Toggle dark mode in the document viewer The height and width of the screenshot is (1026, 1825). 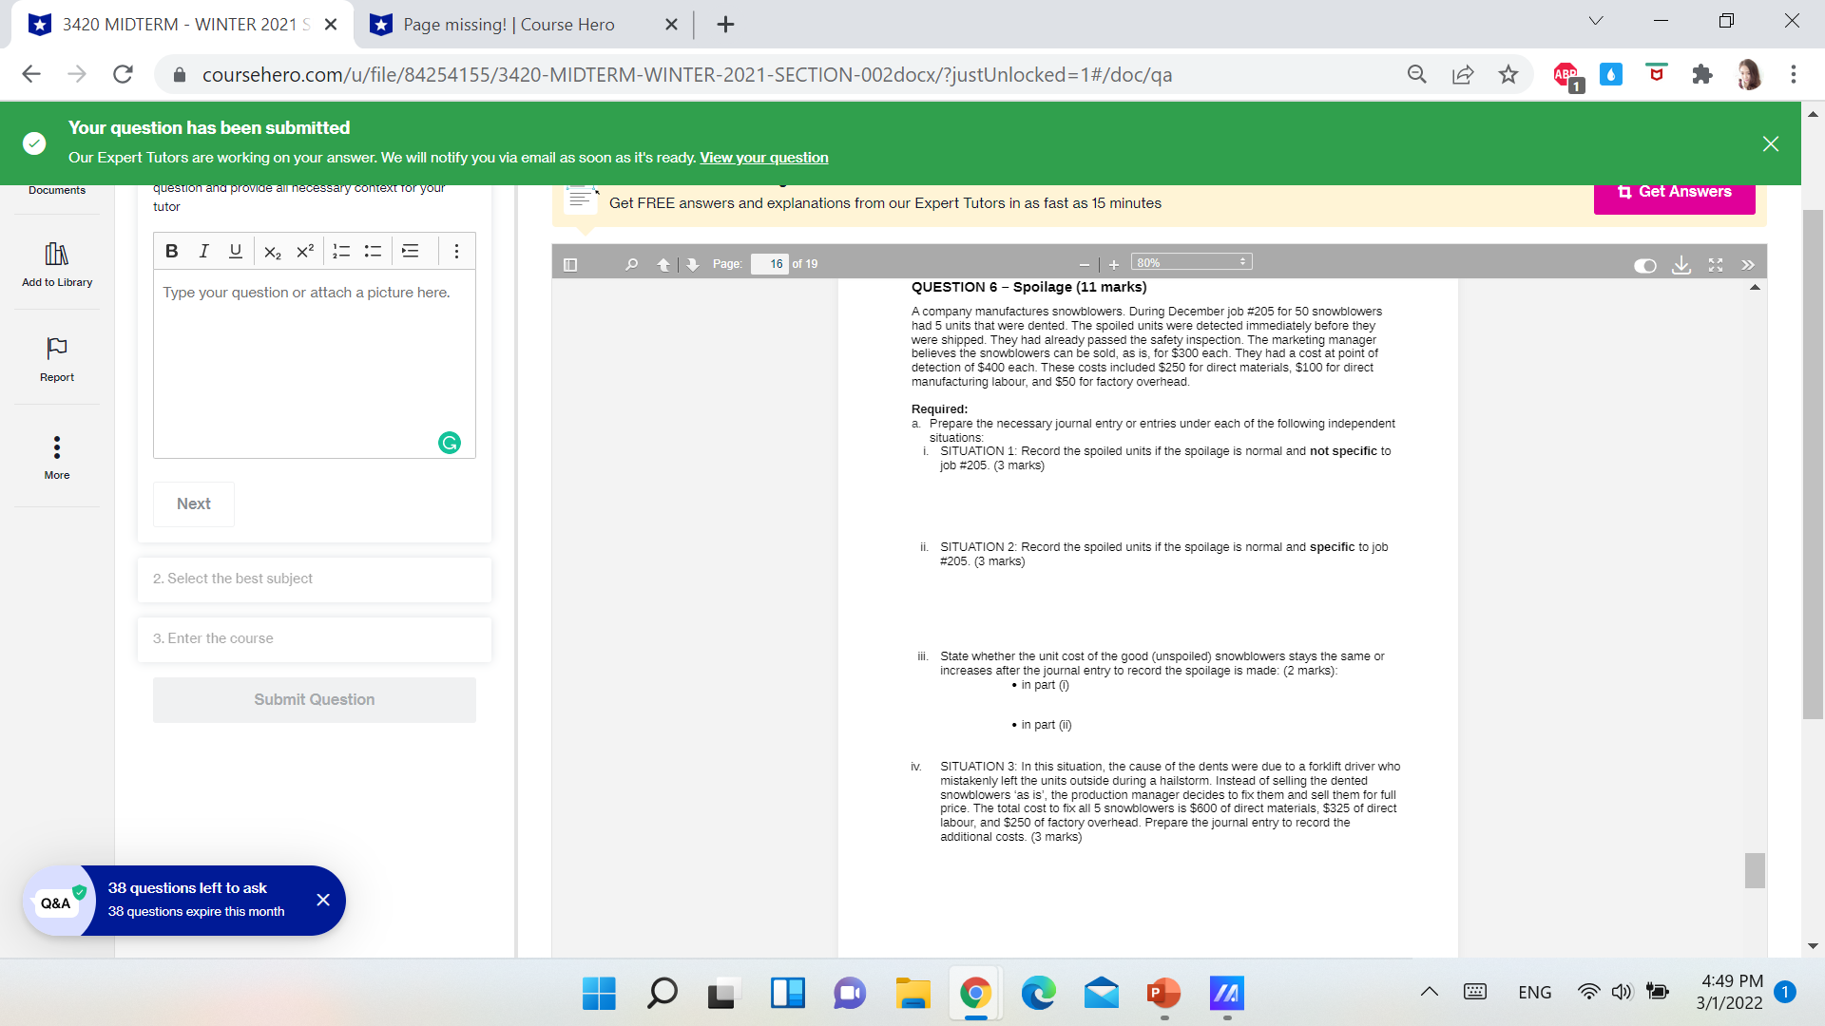[1644, 266]
